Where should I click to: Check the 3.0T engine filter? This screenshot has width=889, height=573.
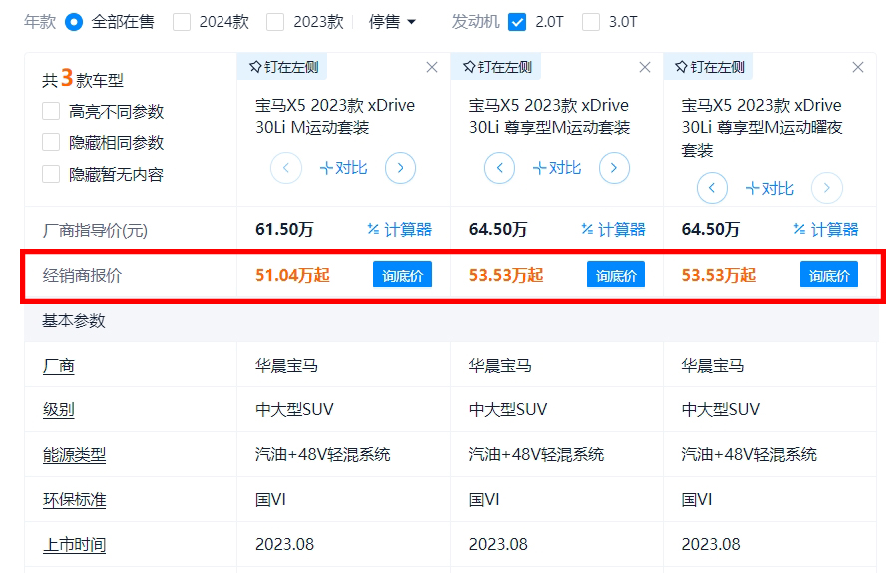pos(591,22)
